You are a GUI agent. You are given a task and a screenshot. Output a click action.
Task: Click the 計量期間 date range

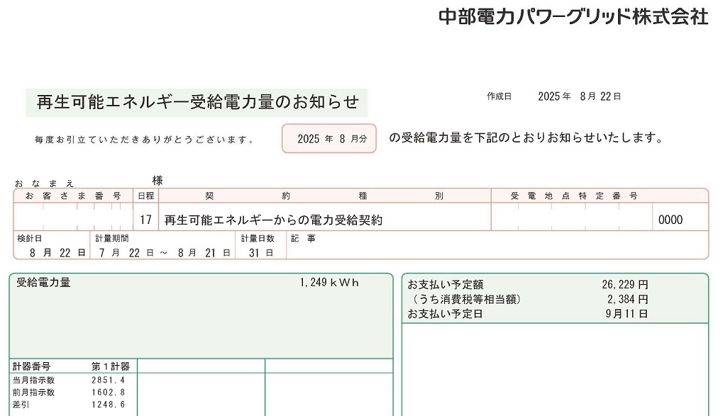click(x=165, y=252)
